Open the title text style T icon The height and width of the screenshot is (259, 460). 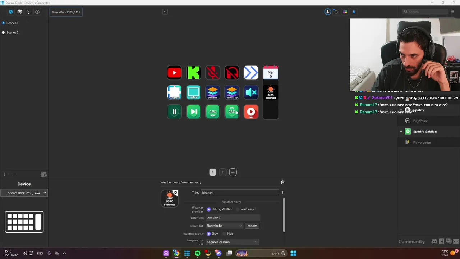tap(282, 192)
